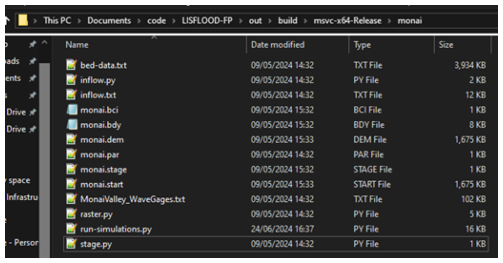Select the monai.bci file icon

point(71,110)
